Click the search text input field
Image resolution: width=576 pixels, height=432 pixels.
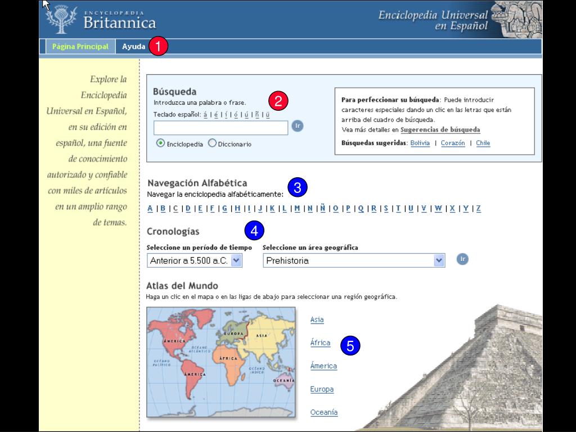[220, 128]
